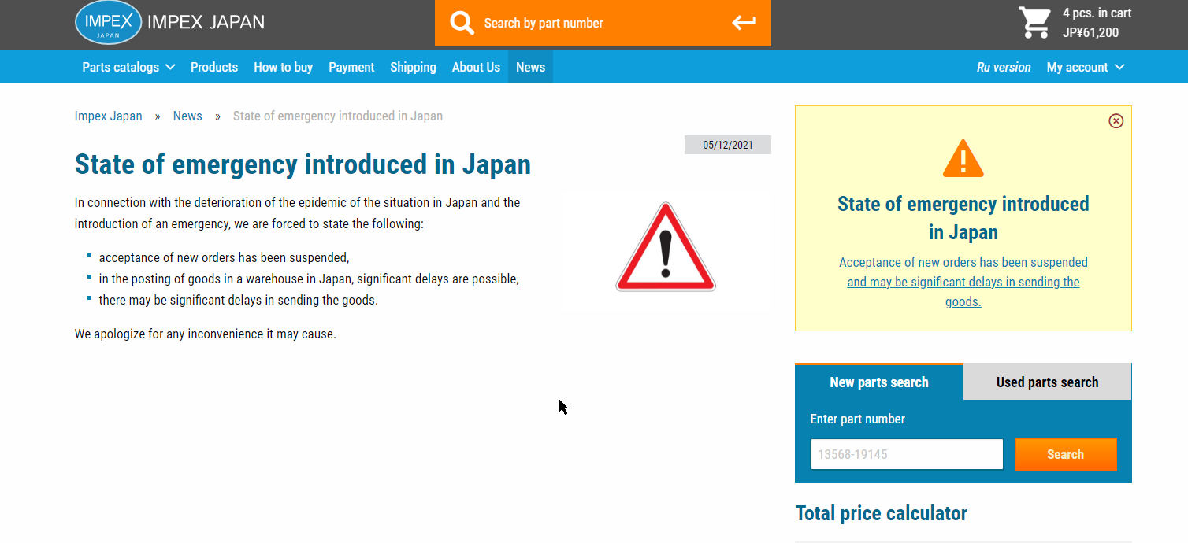Click the News breadcrumb link

187,116
